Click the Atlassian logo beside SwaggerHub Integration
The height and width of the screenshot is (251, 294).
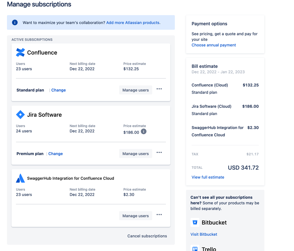click(20, 178)
